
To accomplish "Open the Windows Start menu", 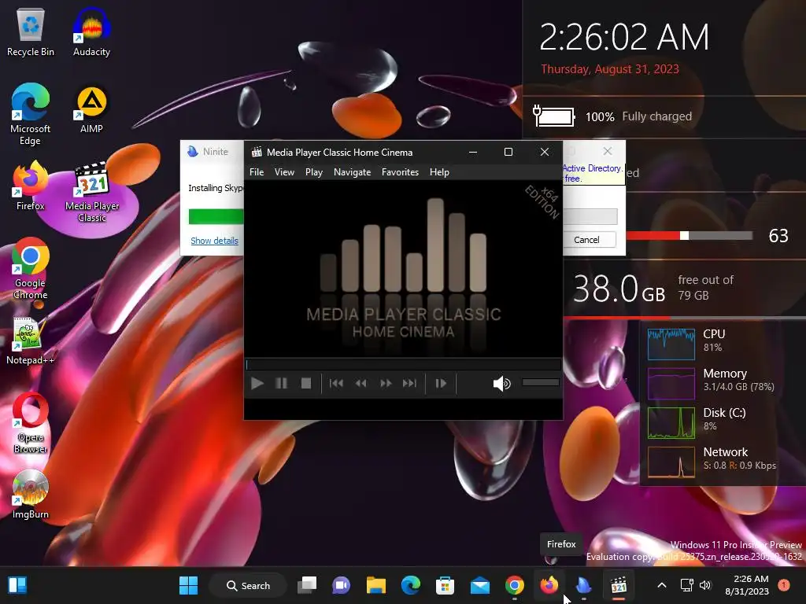I will click(x=188, y=585).
